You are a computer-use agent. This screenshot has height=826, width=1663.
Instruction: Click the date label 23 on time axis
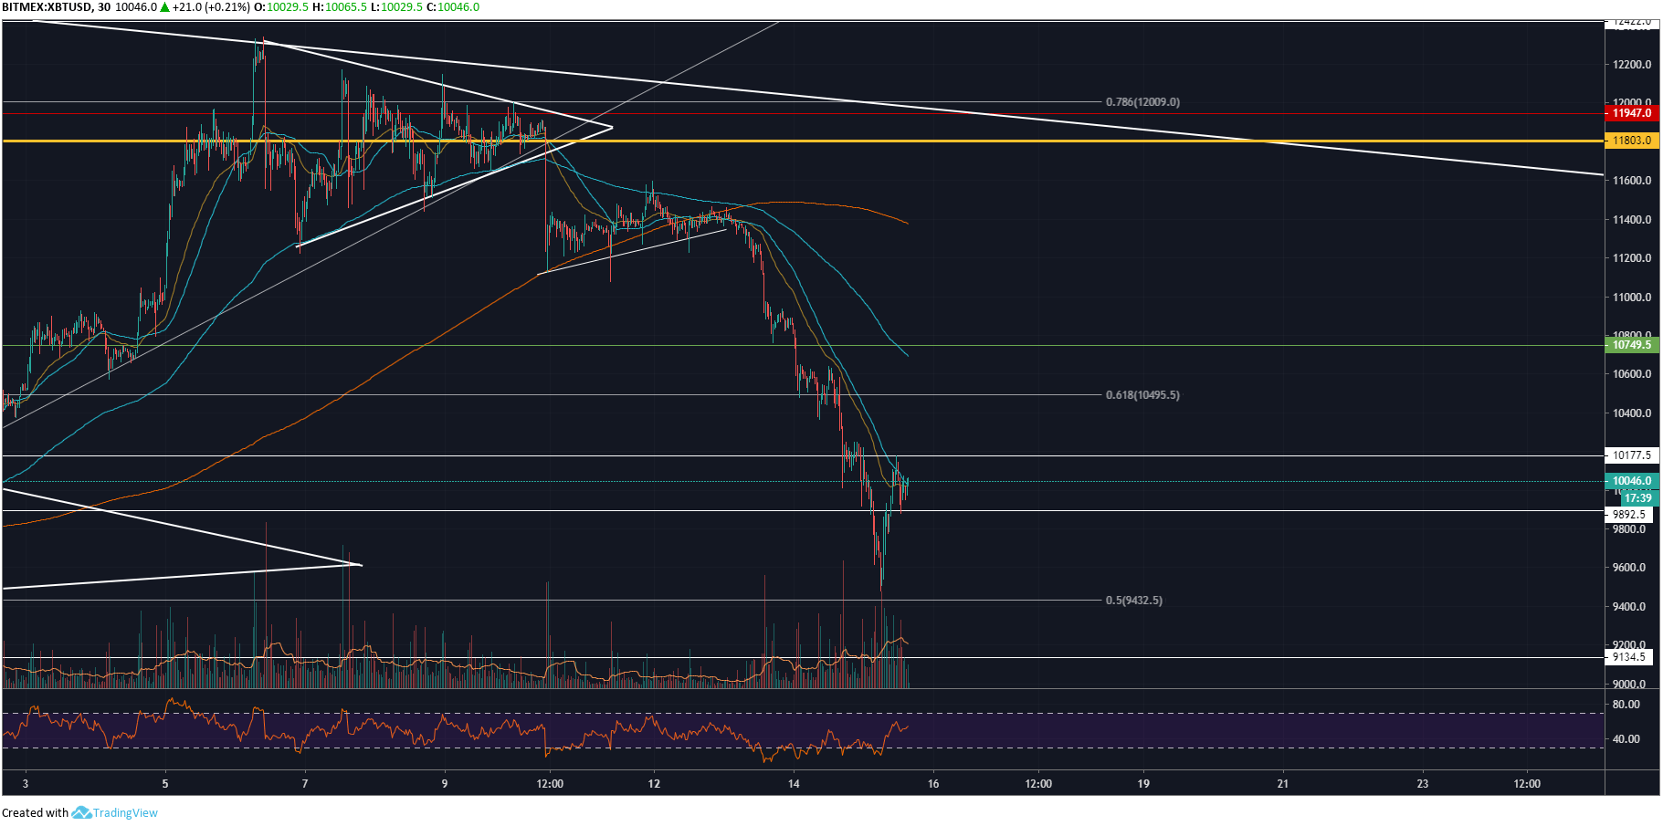(x=1423, y=784)
